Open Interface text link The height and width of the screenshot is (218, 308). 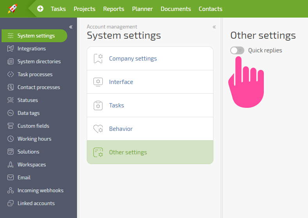(x=121, y=82)
